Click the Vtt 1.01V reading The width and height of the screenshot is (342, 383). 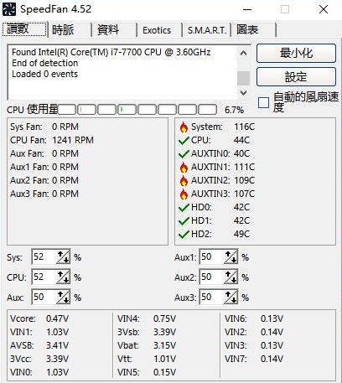pos(147,359)
